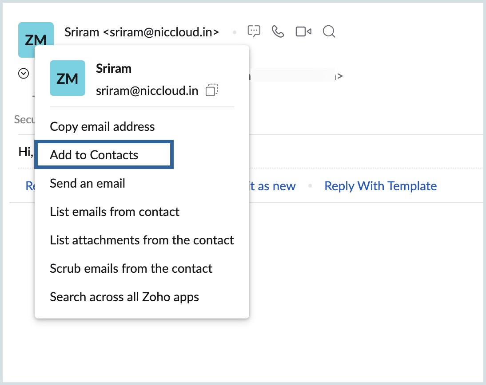
Task: Click ZM avatar inside contact popup
Action: 68,78
